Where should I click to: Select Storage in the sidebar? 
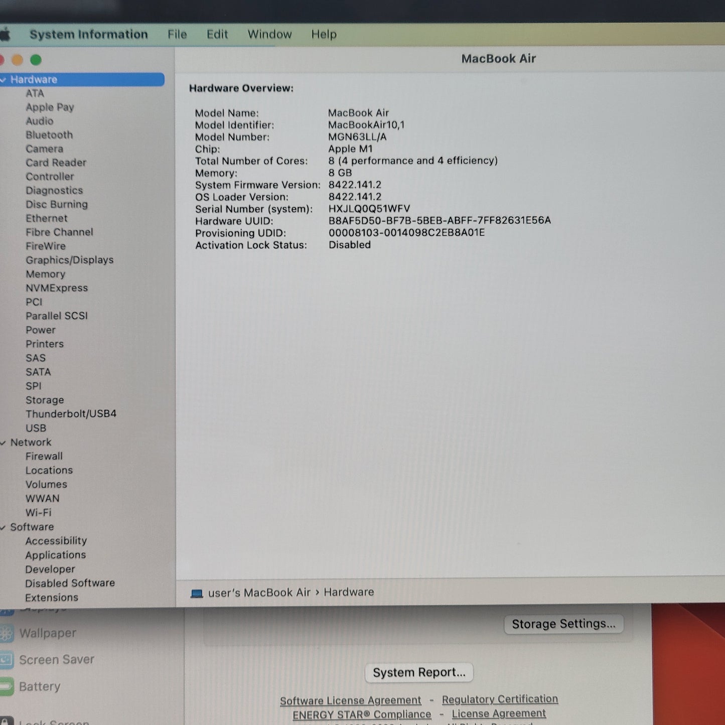pos(45,400)
